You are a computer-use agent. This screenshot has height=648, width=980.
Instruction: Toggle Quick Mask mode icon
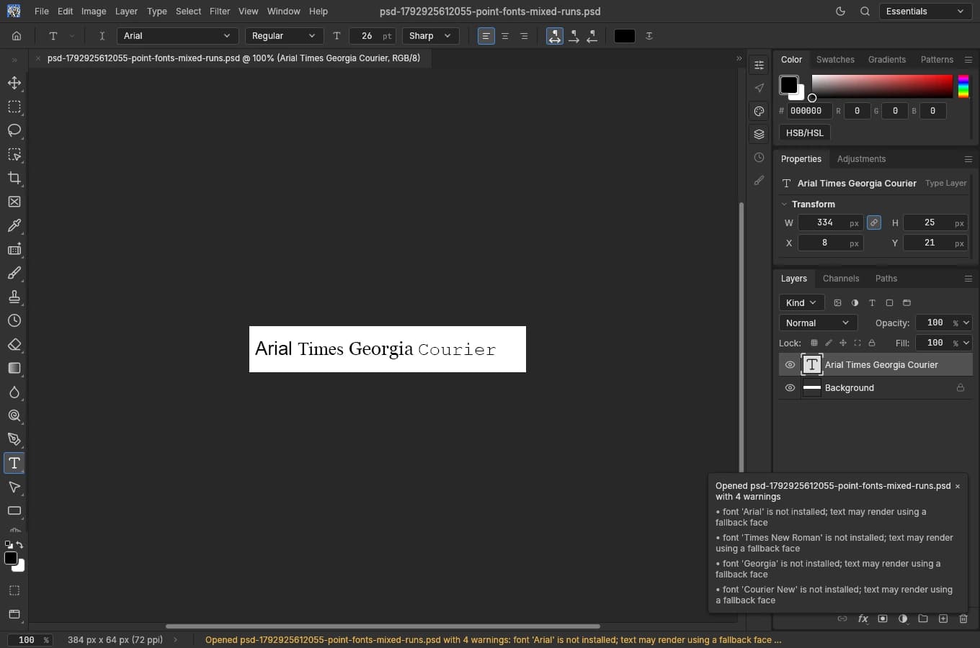pos(14,590)
